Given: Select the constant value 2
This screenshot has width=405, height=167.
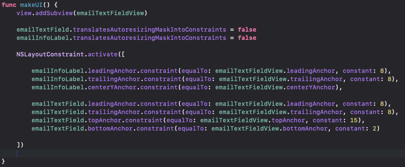Looking at the screenshot, I should [x=375, y=129].
